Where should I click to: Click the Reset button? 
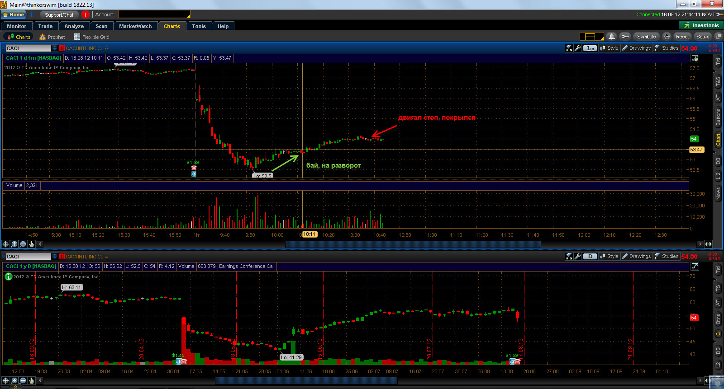[682, 37]
